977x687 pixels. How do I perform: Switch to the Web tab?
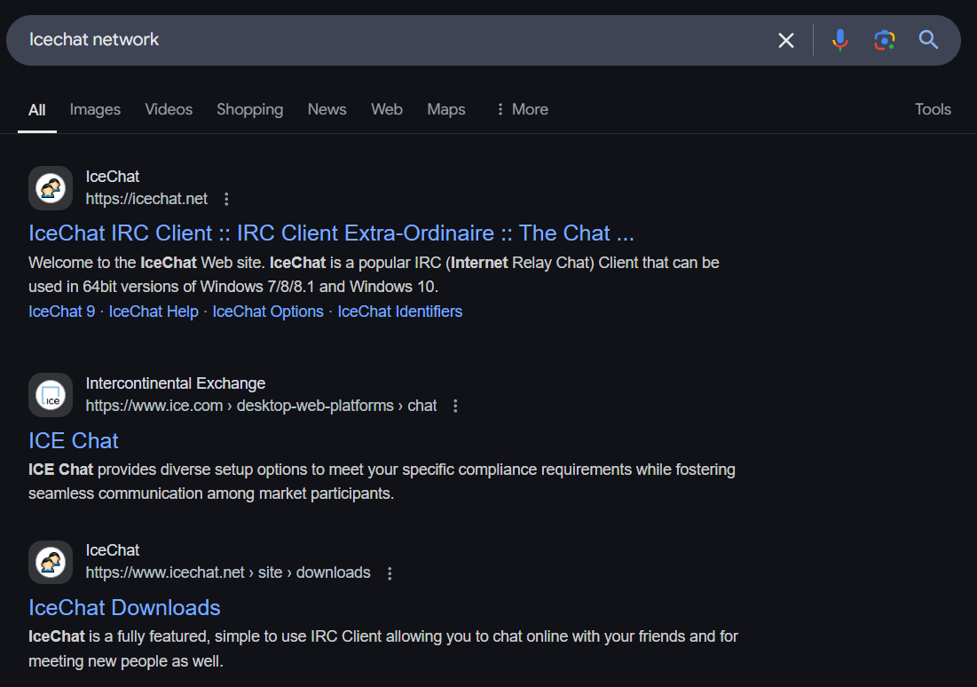coord(387,110)
